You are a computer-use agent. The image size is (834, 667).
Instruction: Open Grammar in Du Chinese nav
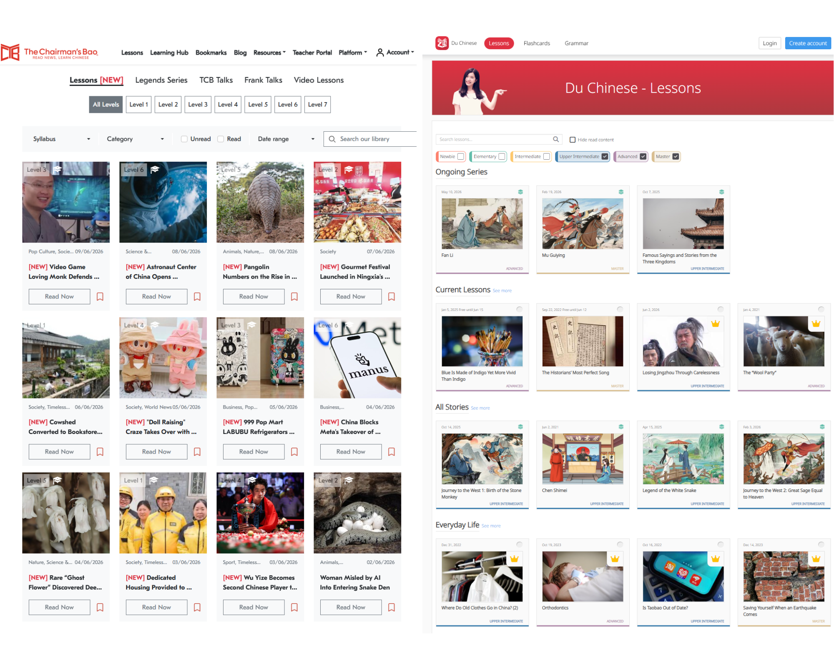coord(576,43)
